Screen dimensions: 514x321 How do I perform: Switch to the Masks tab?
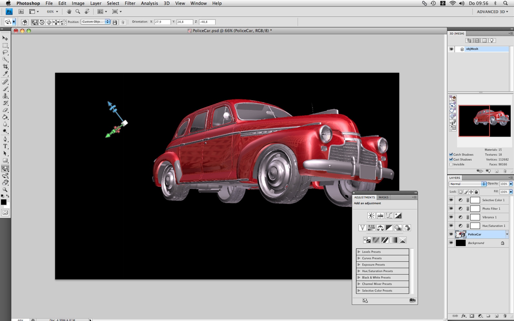click(x=383, y=197)
